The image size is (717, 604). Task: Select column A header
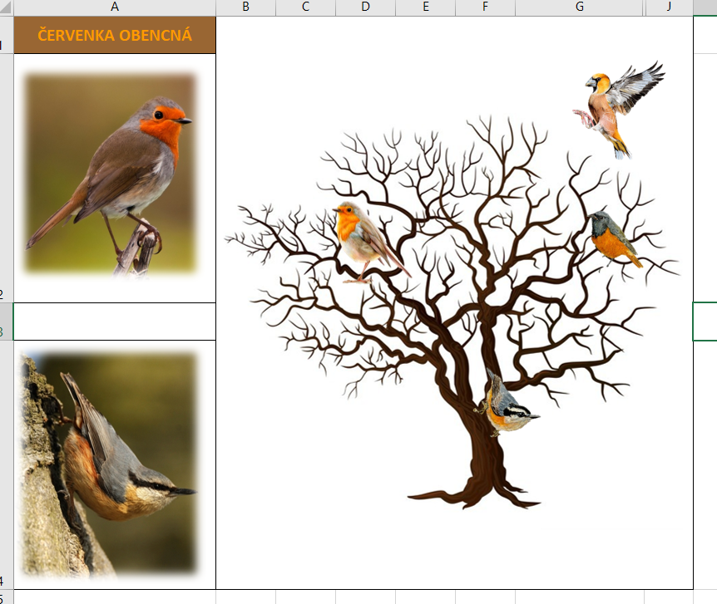tap(114, 7)
